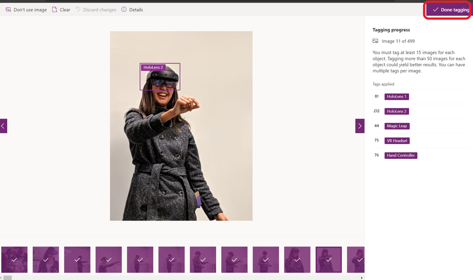Select the HoloLens 2 bounding box label

(x=153, y=67)
